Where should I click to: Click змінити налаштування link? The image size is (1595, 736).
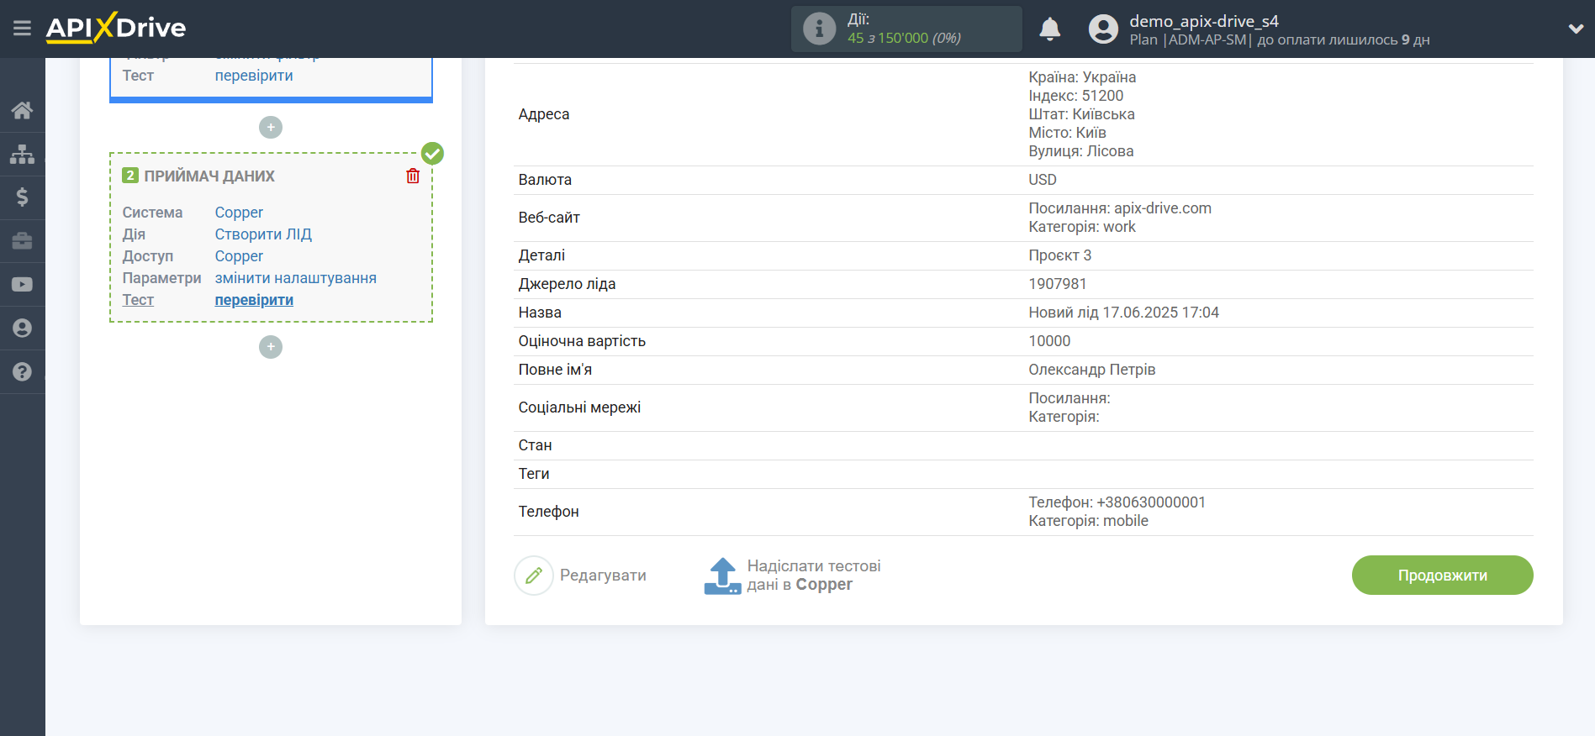click(x=295, y=278)
